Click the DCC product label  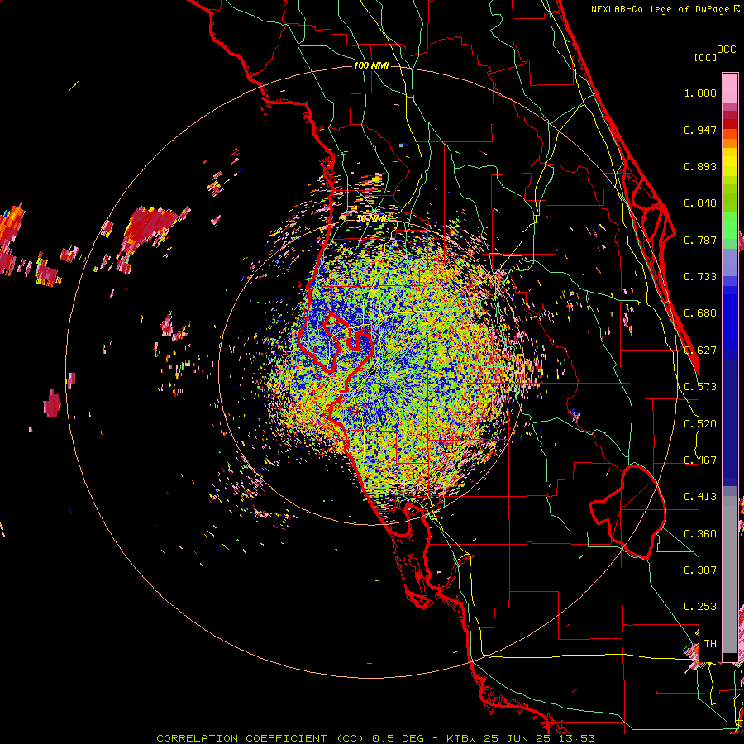726,50
